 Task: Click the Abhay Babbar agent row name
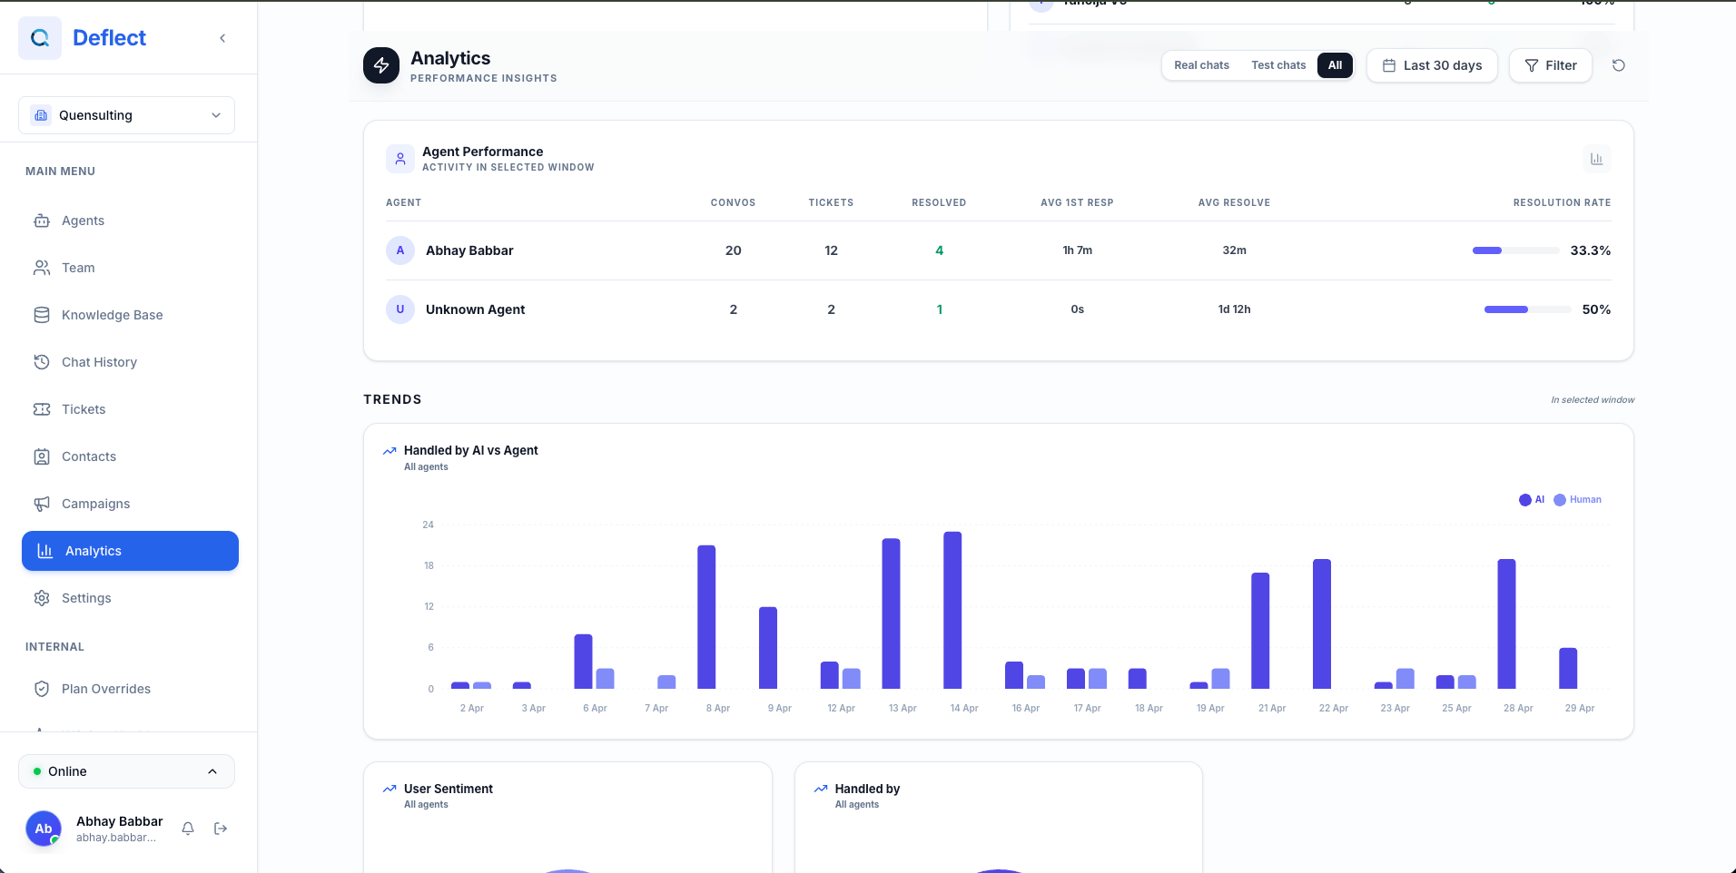469,250
